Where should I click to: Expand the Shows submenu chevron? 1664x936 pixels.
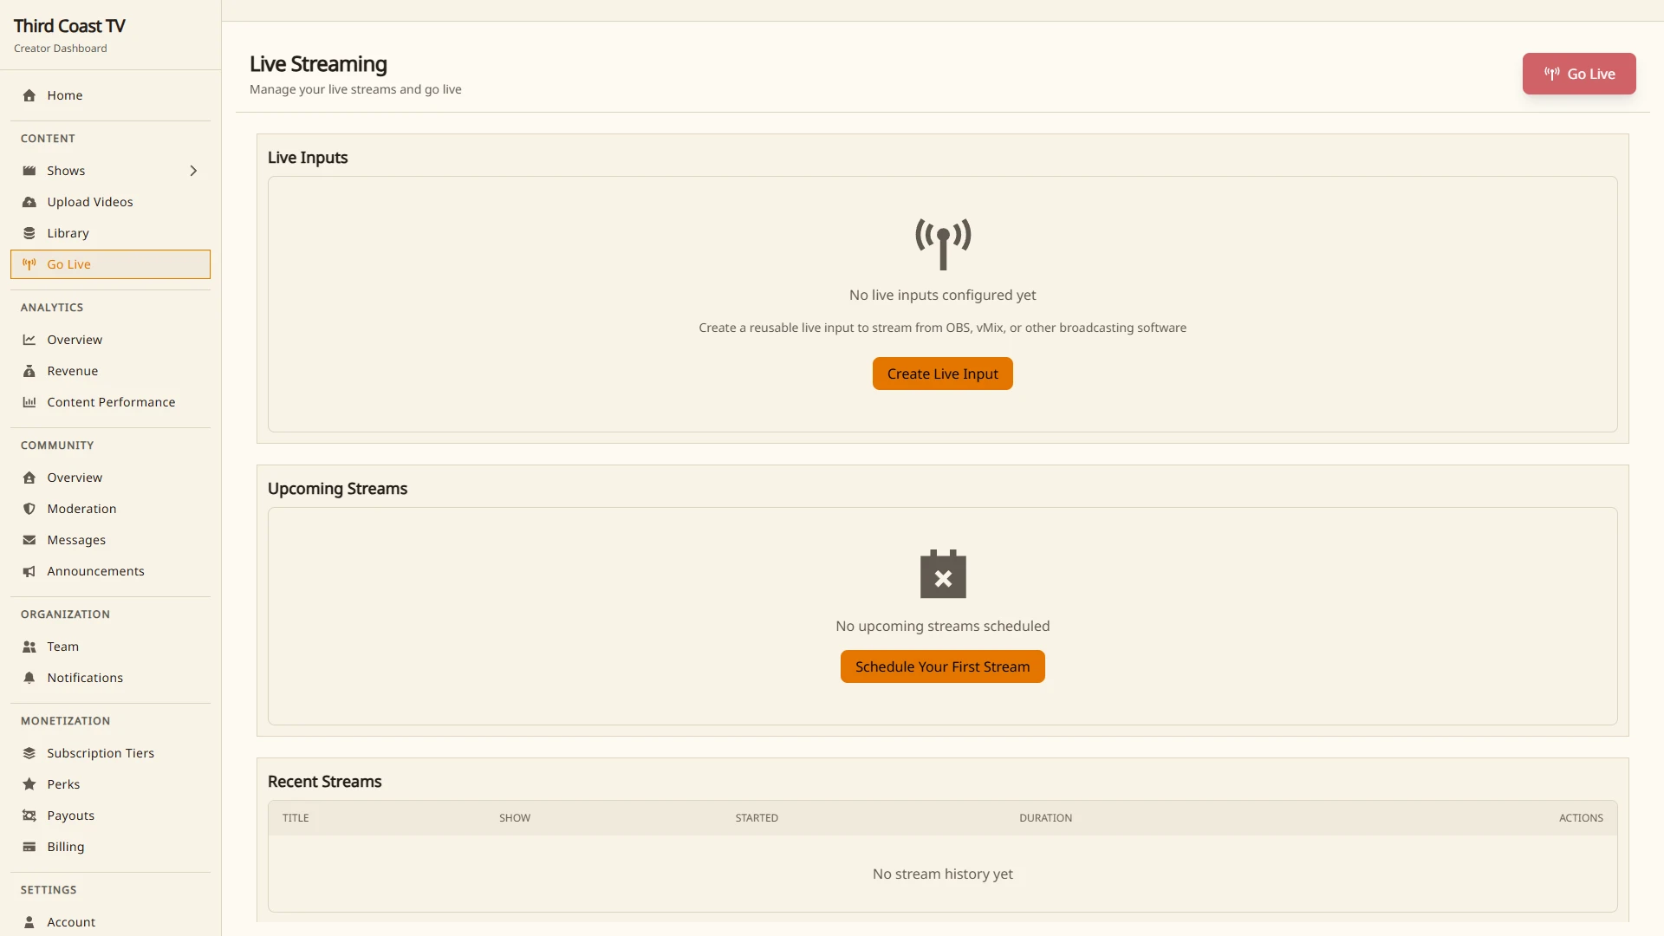point(193,171)
